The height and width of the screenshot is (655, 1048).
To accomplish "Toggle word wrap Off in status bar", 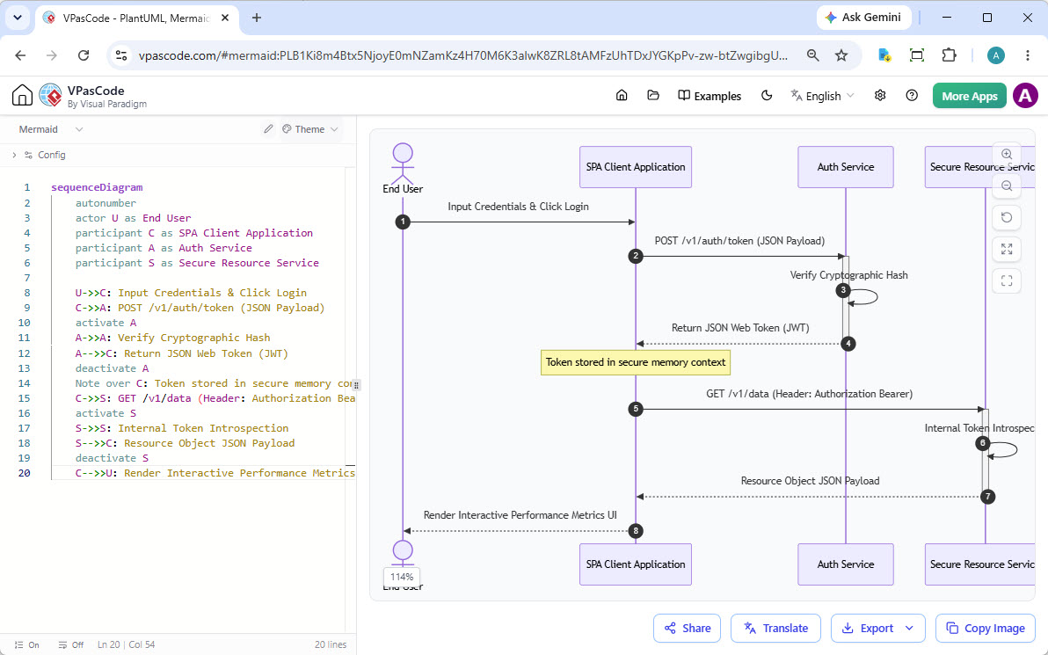I will 71,645.
